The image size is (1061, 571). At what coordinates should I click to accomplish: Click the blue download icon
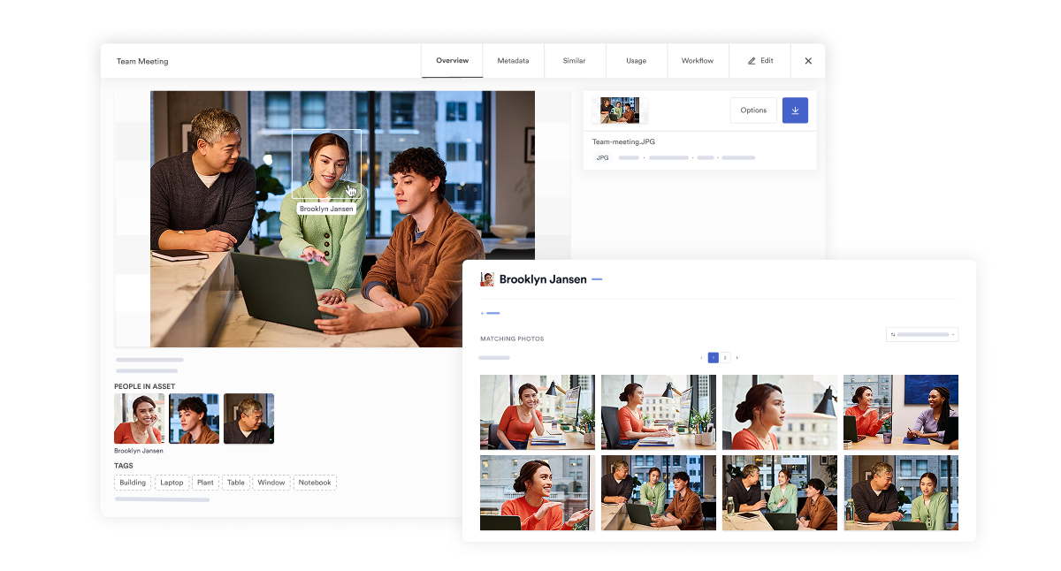795,110
